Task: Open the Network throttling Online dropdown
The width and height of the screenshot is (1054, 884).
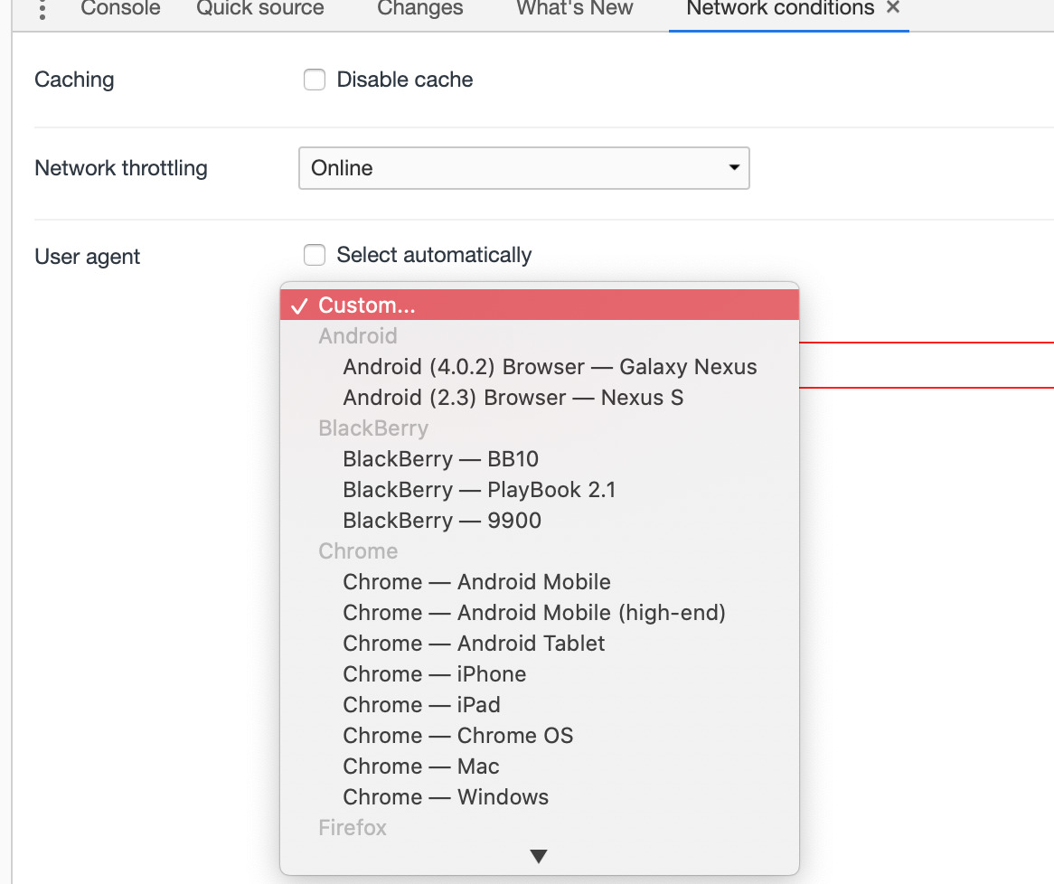Action: (523, 168)
